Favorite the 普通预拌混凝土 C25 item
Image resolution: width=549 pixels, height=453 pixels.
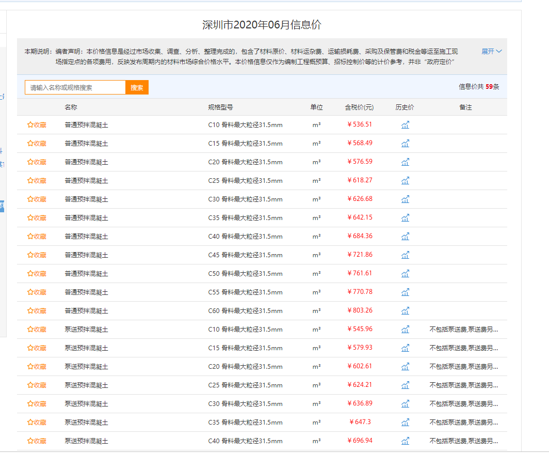pos(37,181)
